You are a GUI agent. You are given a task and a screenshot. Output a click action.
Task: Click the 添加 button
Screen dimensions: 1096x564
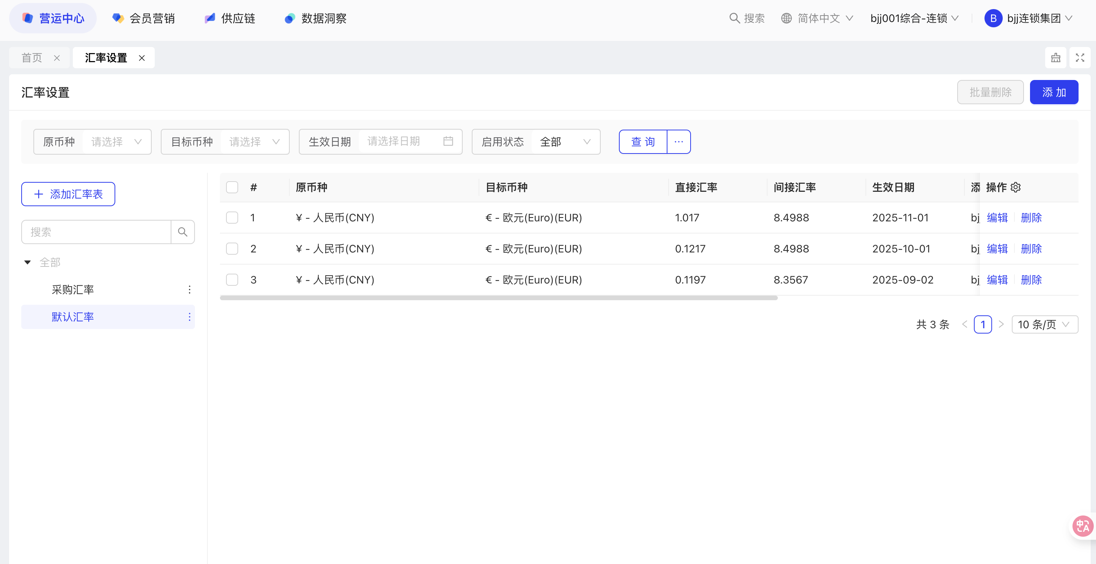[x=1054, y=92]
